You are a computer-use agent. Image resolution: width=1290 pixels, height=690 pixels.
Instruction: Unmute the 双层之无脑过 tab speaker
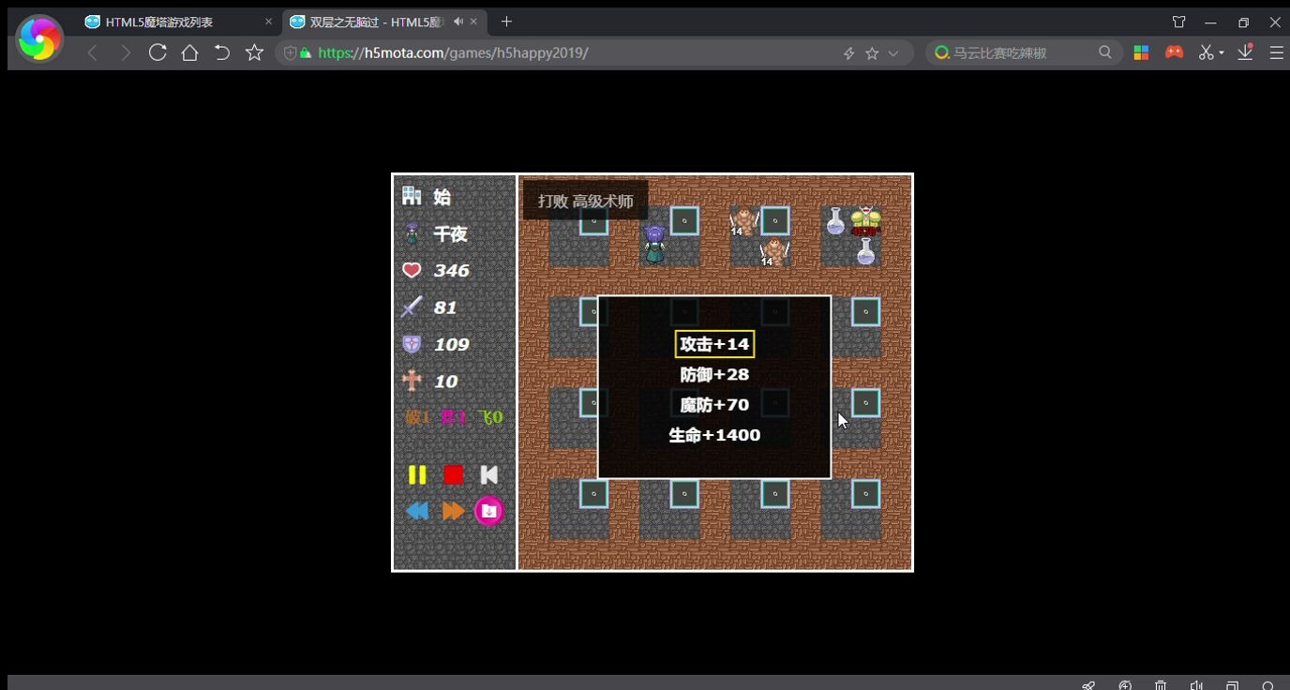[x=458, y=21]
